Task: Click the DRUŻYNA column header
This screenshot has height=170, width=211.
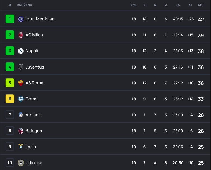Action: coord(24,5)
